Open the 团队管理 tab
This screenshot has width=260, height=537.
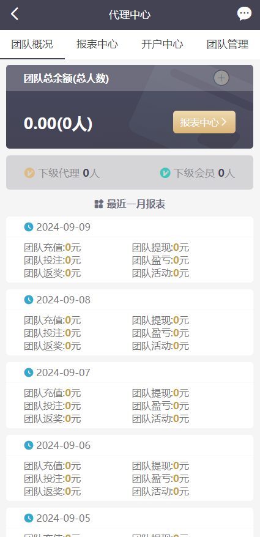tap(228, 45)
